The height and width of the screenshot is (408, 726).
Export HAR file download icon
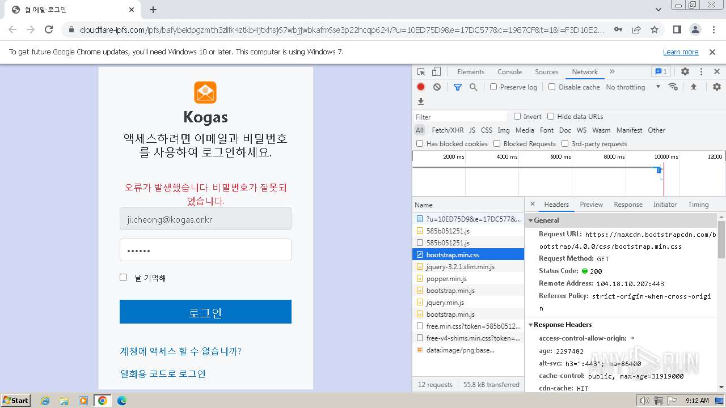(421, 101)
